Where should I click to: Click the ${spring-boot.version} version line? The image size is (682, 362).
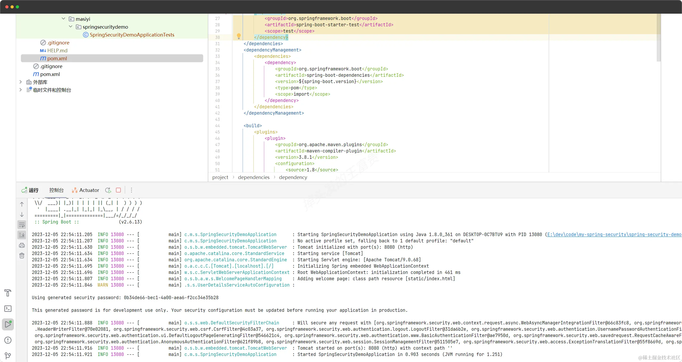click(x=329, y=81)
